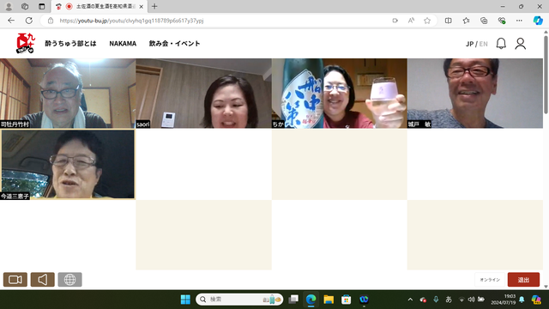The height and width of the screenshot is (309, 549).
Task: Open the NAKAMA menu item
Action: (x=123, y=44)
